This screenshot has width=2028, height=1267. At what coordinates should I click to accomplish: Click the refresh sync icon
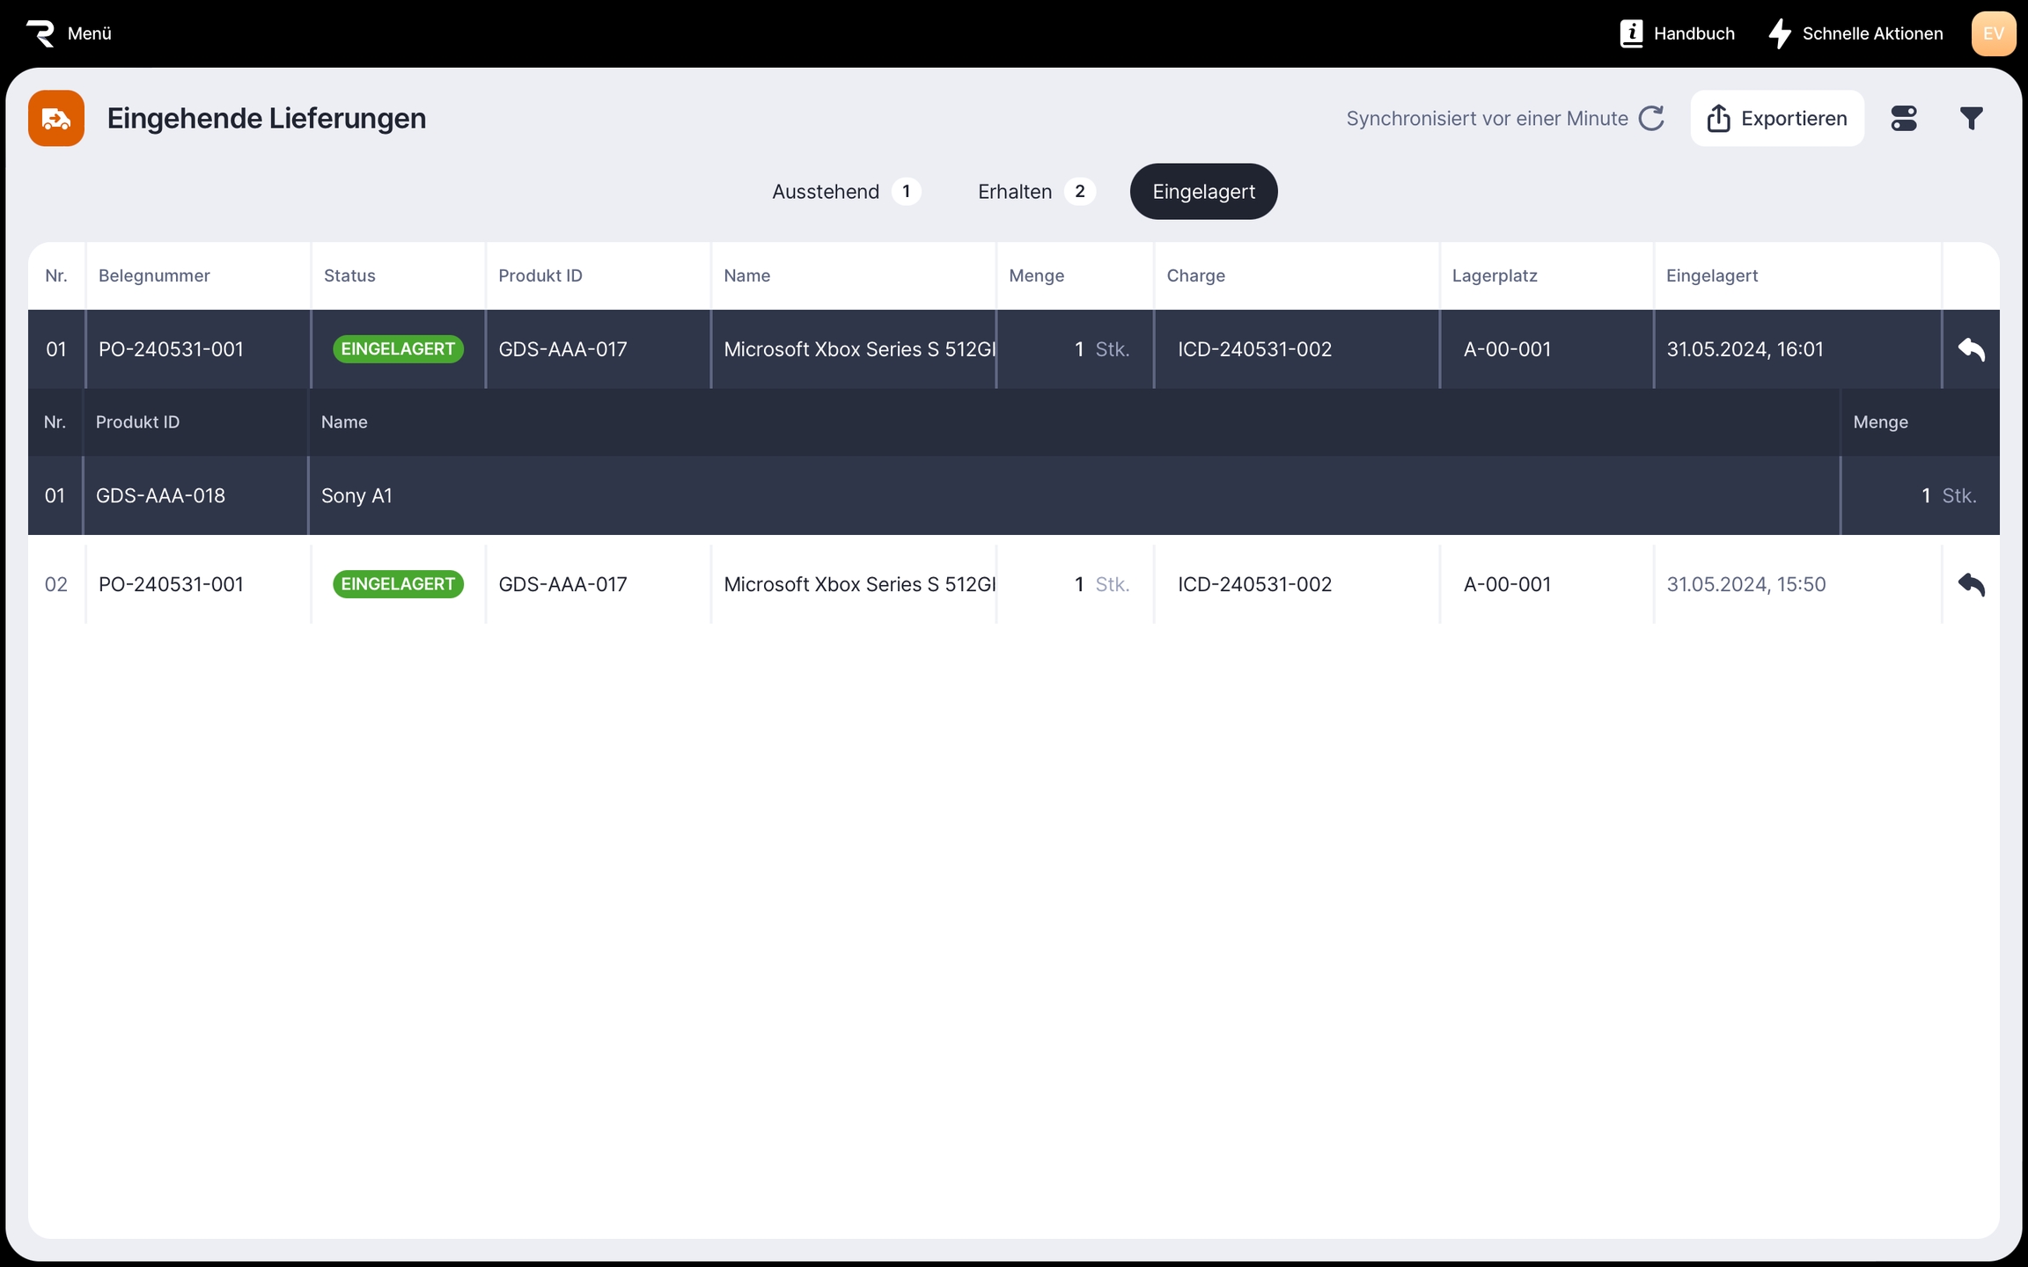click(x=1651, y=118)
